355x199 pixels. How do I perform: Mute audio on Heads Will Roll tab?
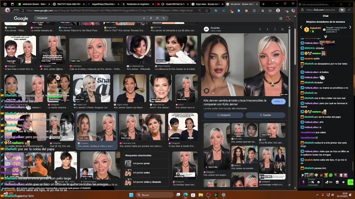point(163,4)
